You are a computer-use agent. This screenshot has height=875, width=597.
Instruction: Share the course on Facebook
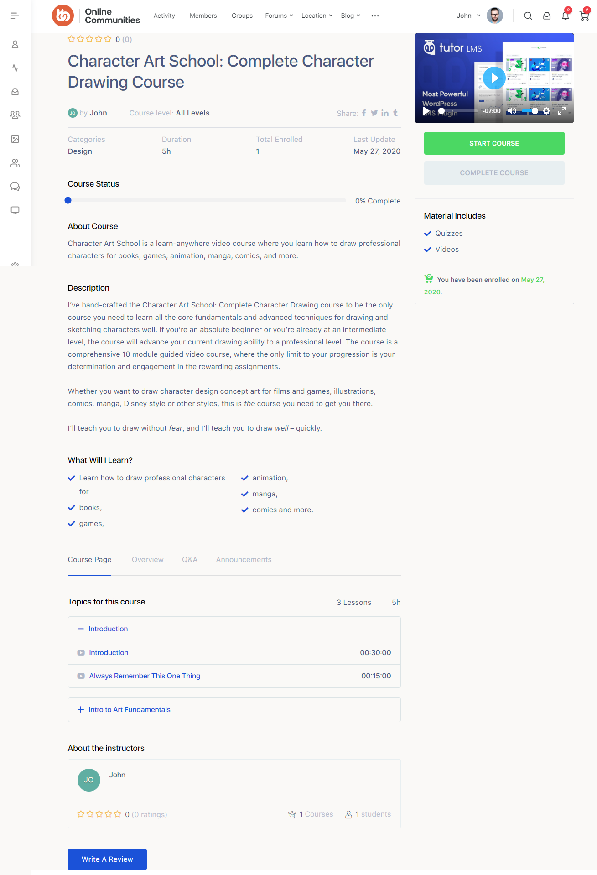pyautogui.click(x=364, y=113)
